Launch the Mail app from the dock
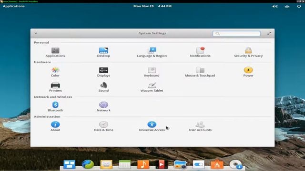This screenshot has height=171, width=305. [106, 164]
